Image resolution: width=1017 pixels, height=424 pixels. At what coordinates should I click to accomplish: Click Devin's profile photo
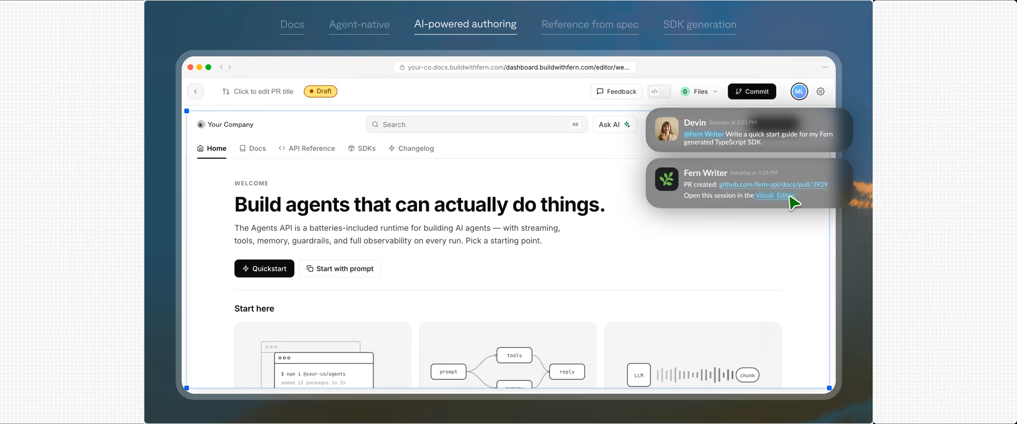[x=667, y=129]
